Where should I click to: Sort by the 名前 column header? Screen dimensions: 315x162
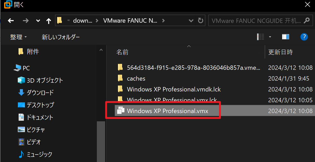point(122,52)
